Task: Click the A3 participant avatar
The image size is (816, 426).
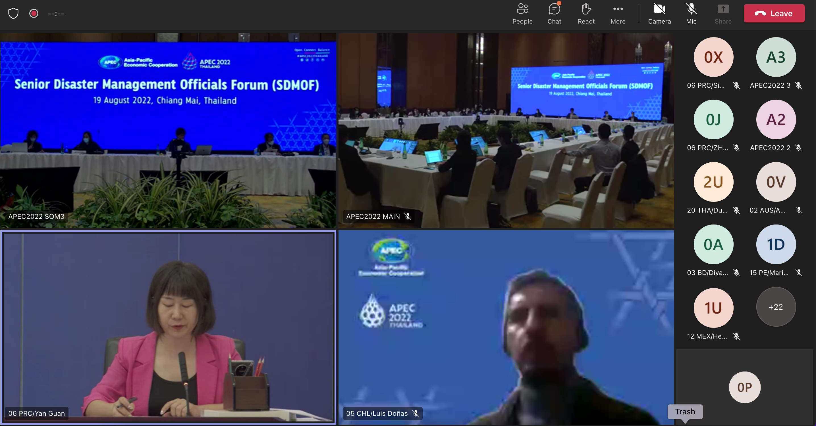Action: tap(776, 57)
